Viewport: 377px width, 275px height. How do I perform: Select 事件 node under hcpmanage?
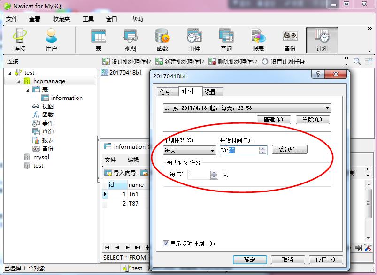43,123
